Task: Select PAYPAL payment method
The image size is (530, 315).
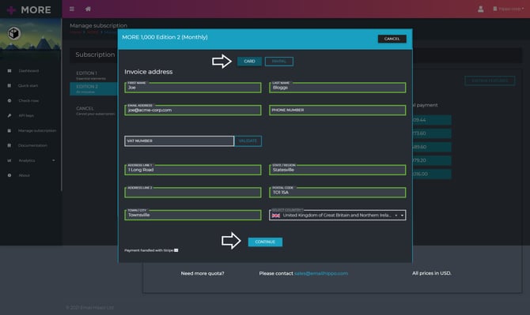Action: 279,61
